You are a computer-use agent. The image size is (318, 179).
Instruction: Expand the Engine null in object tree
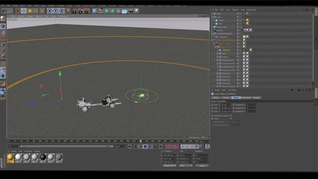[x=218, y=57]
